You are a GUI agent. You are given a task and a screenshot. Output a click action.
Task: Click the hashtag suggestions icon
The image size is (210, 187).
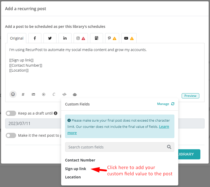[23, 94]
